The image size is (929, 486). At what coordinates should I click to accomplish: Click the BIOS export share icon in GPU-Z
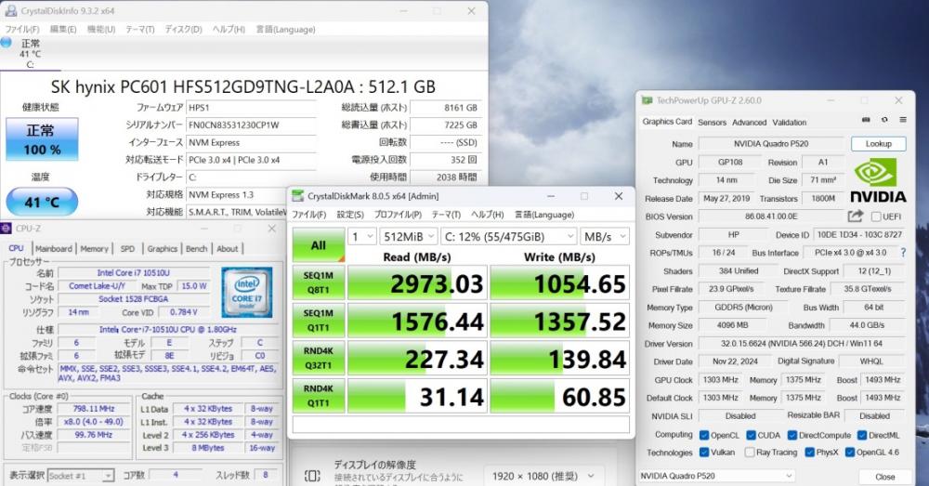tap(855, 217)
